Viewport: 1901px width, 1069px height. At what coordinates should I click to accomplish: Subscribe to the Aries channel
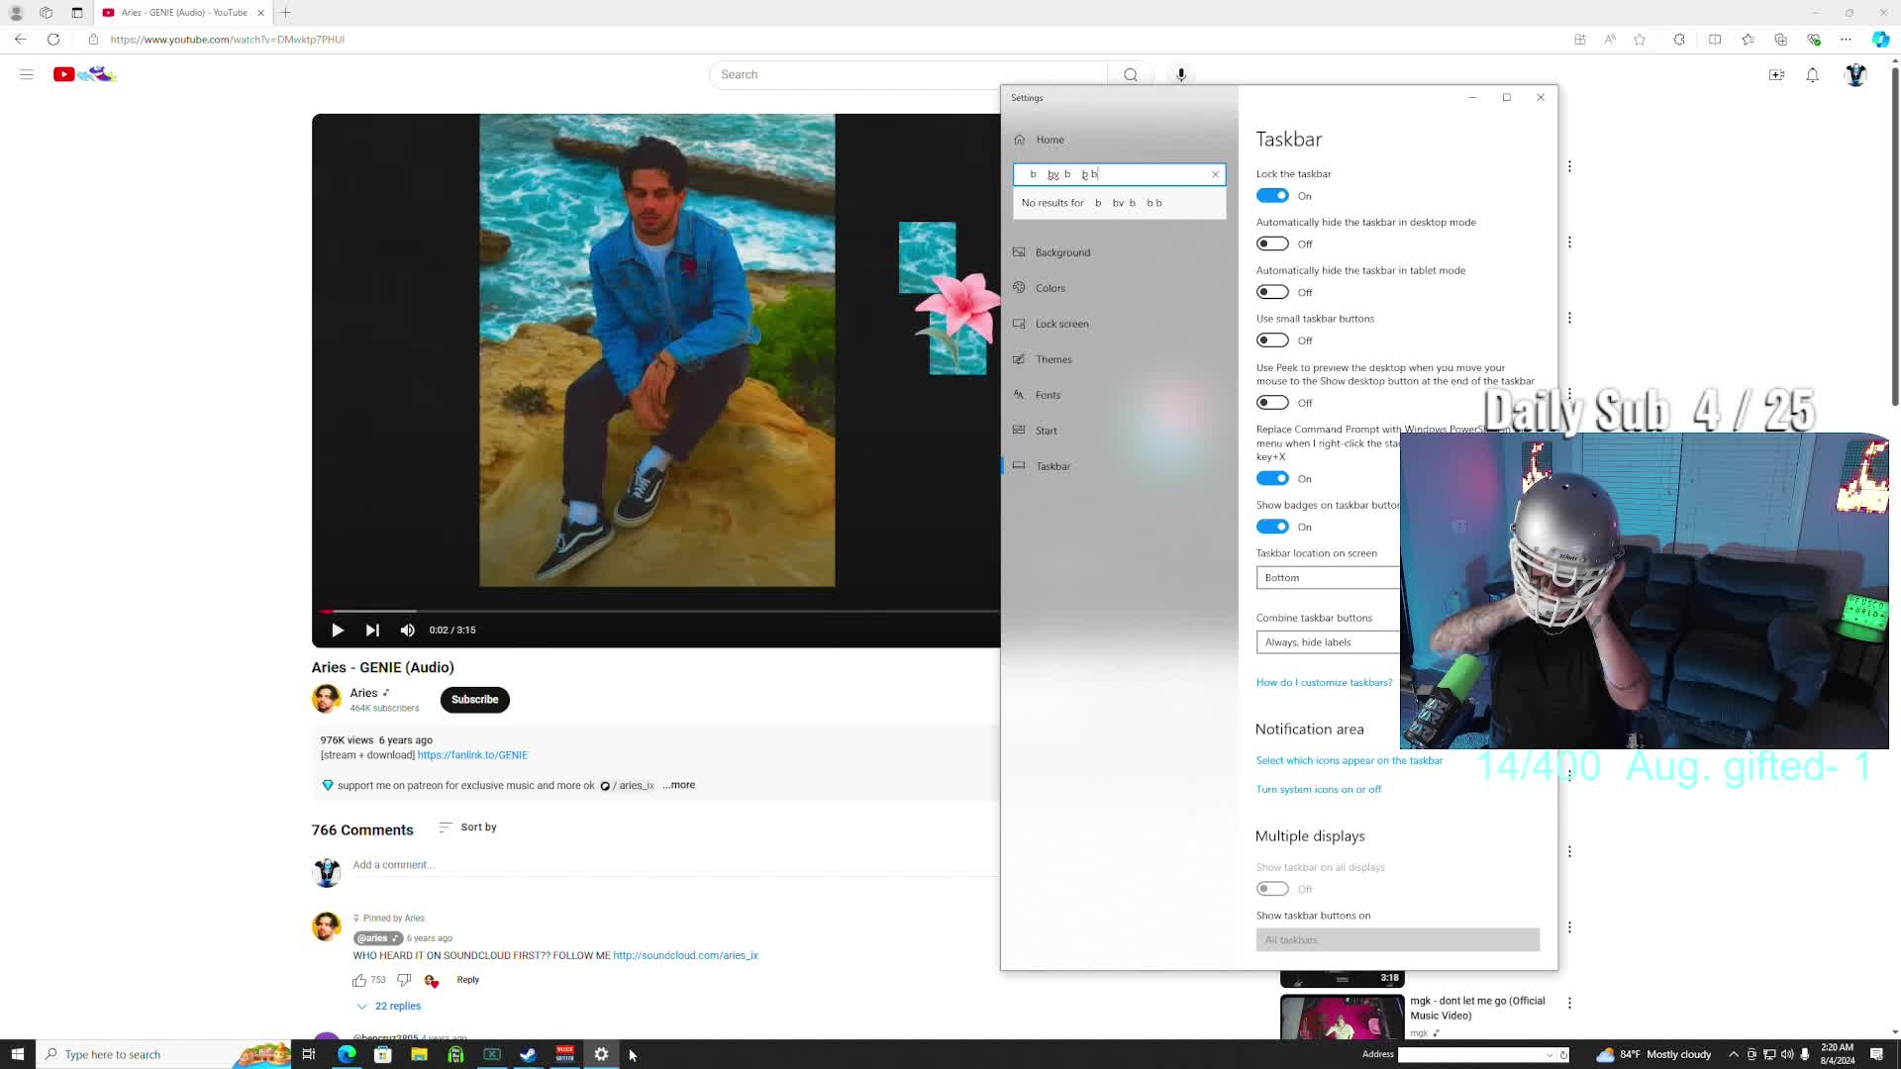[x=474, y=700]
